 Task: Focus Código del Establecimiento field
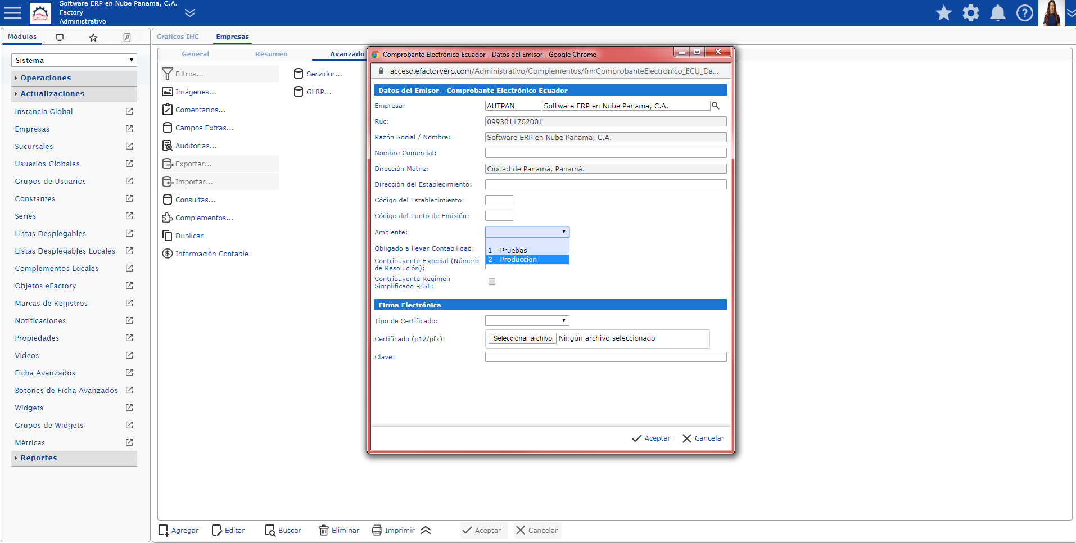pos(499,200)
